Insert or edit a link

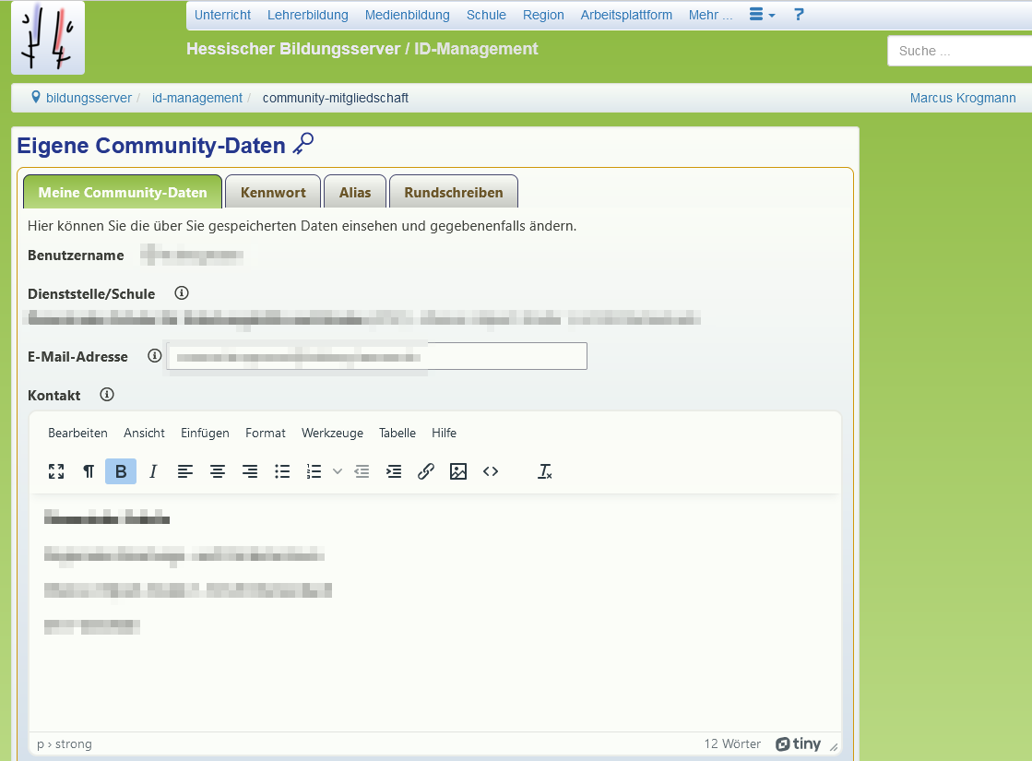click(426, 471)
